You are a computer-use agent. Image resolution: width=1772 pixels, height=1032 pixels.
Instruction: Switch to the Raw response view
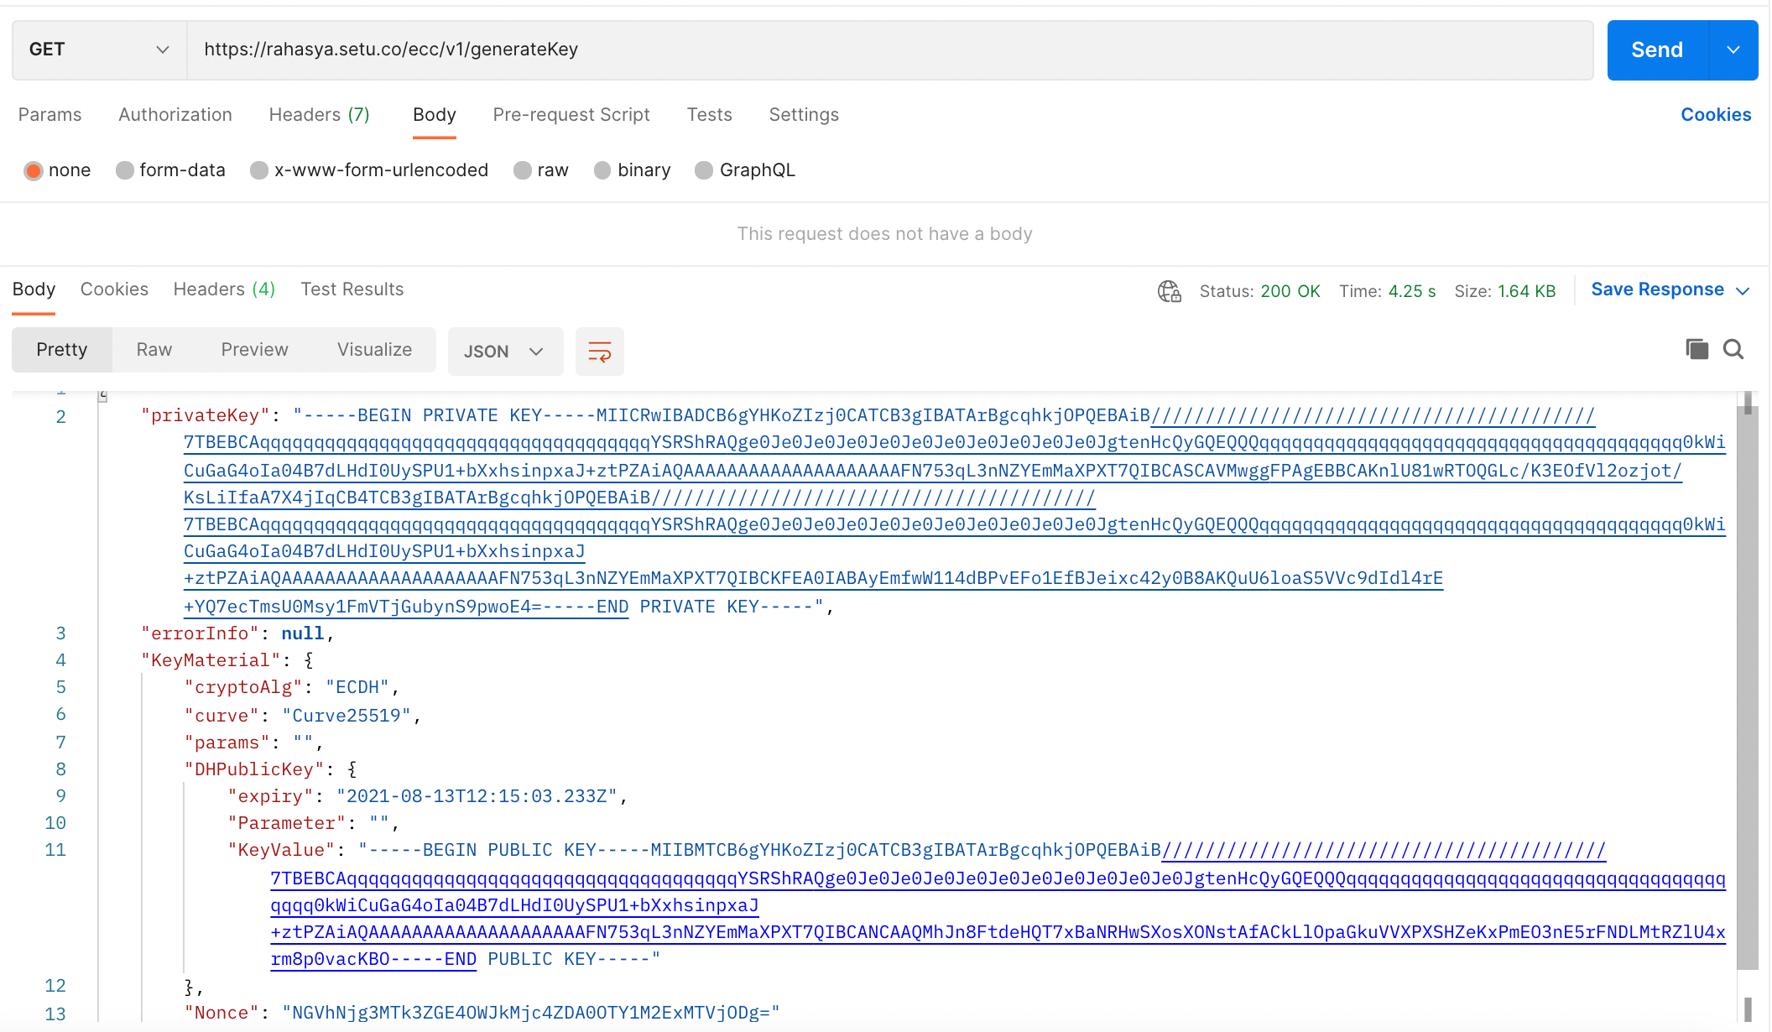[154, 350]
